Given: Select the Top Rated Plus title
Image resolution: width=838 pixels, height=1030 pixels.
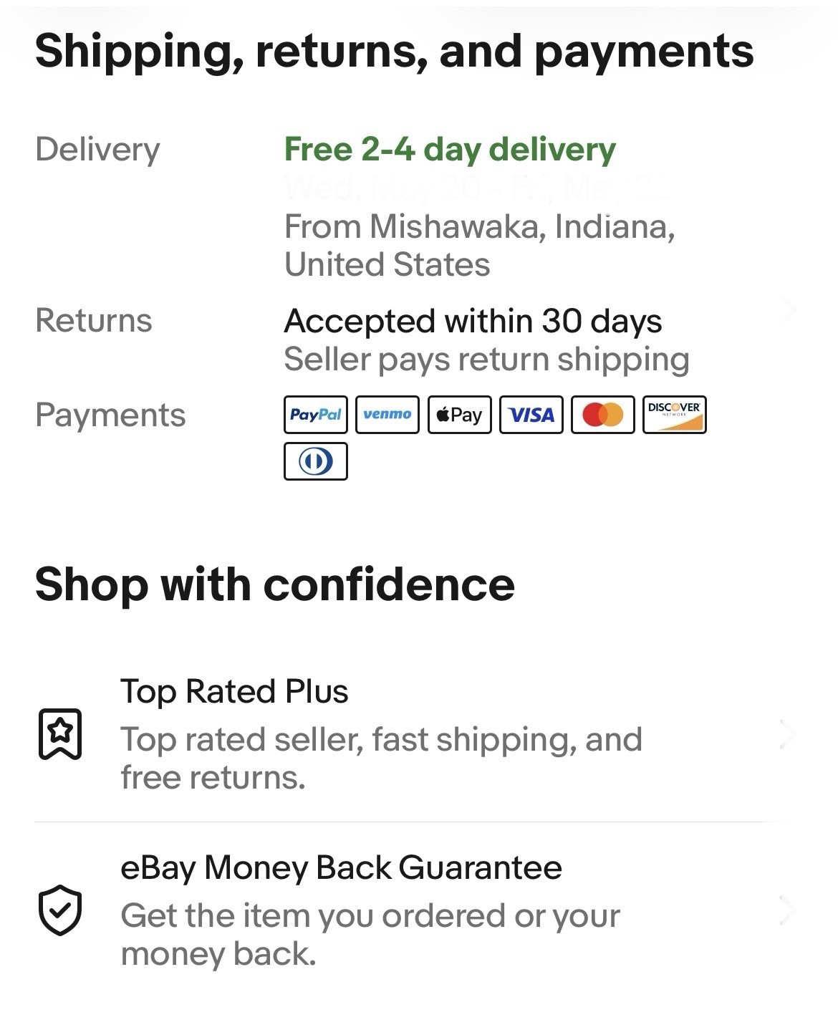Looking at the screenshot, I should 234,692.
